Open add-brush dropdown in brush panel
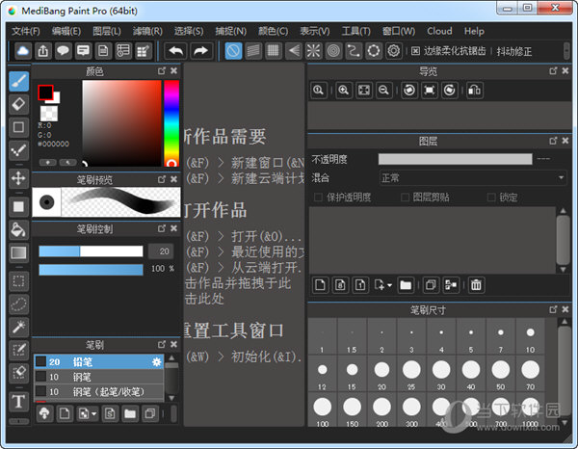 pyautogui.click(x=94, y=413)
